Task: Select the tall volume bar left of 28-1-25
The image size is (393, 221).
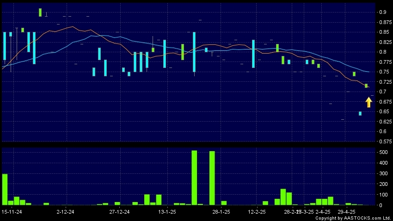Action: point(212,178)
